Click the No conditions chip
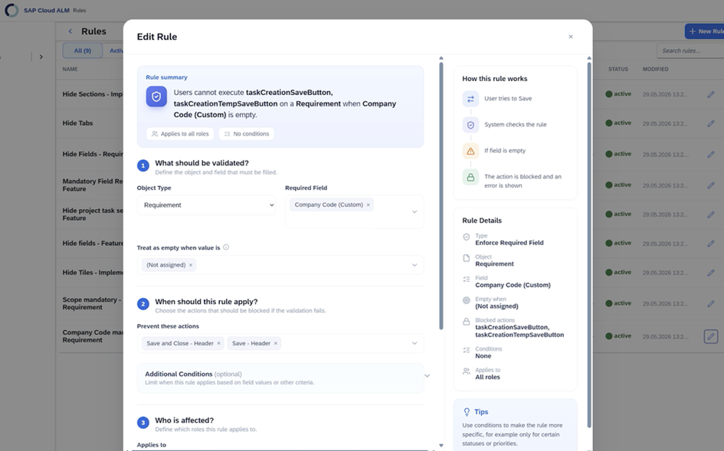This screenshot has height=451, width=724. [x=247, y=134]
